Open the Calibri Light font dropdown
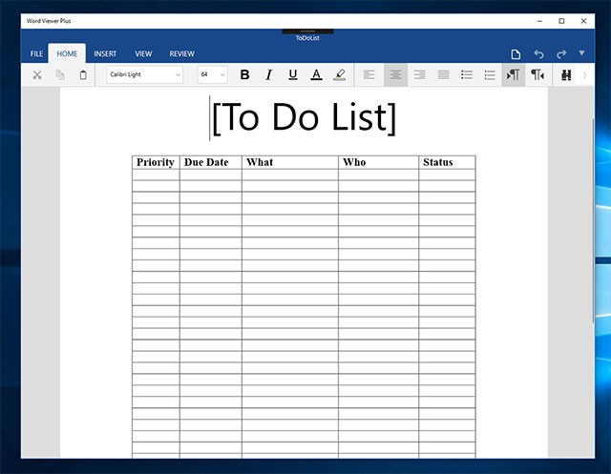 tap(144, 74)
